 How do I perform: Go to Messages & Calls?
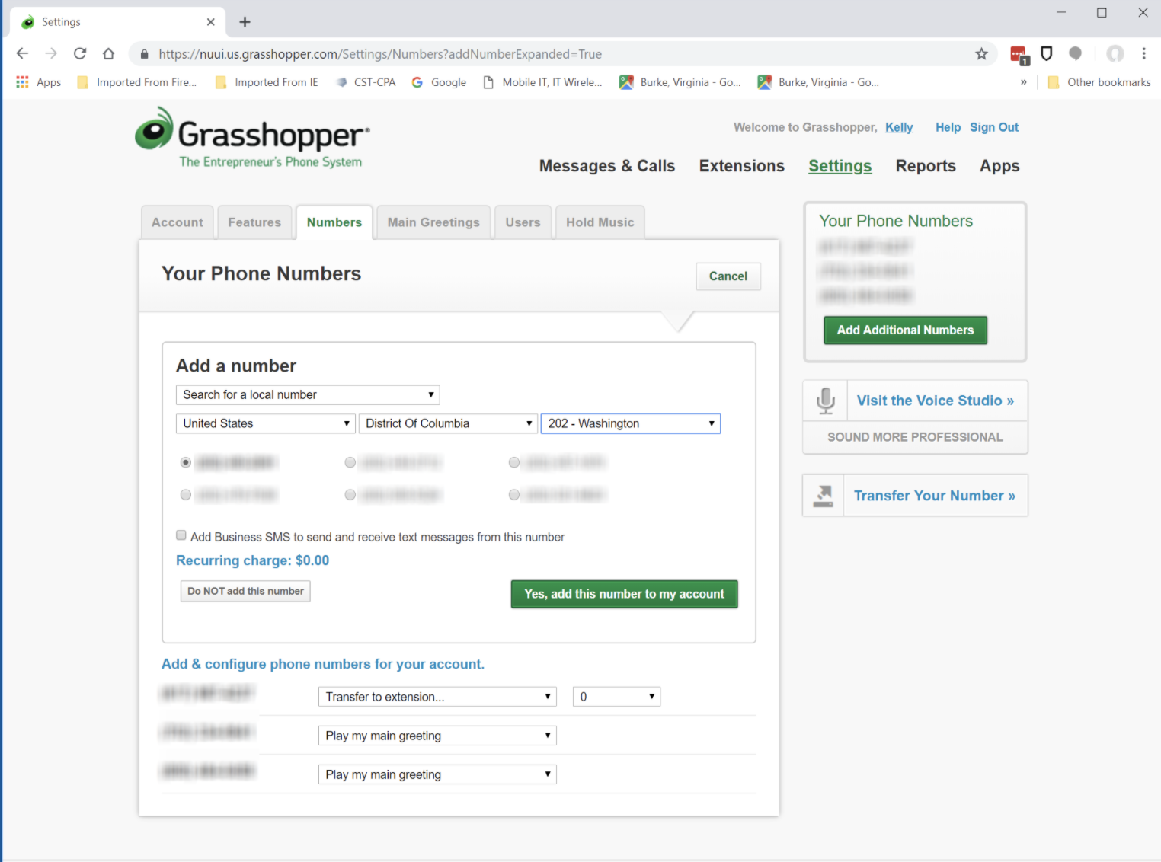607,166
